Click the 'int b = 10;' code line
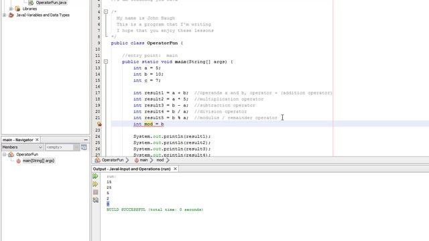Viewport: 429px width, 241px height. pos(148,74)
